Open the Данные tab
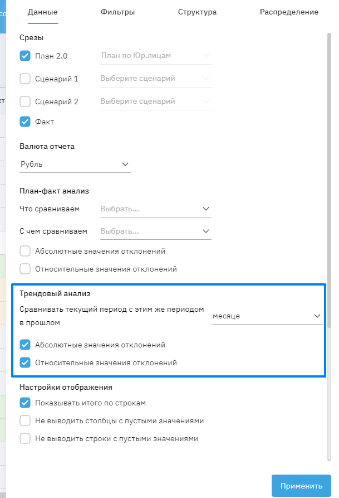 coord(42,12)
